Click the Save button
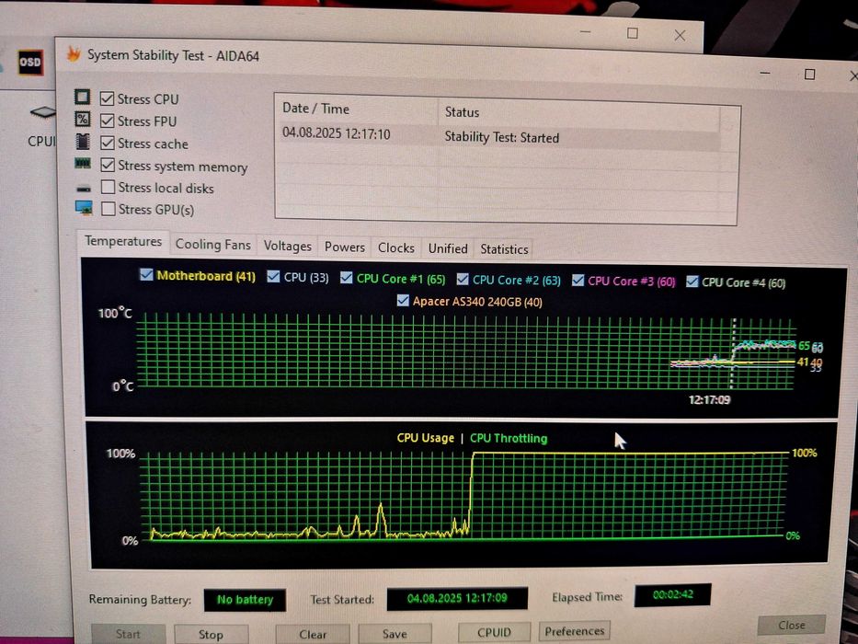Image resolution: width=858 pixels, height=644 pixels. (395, 634)
